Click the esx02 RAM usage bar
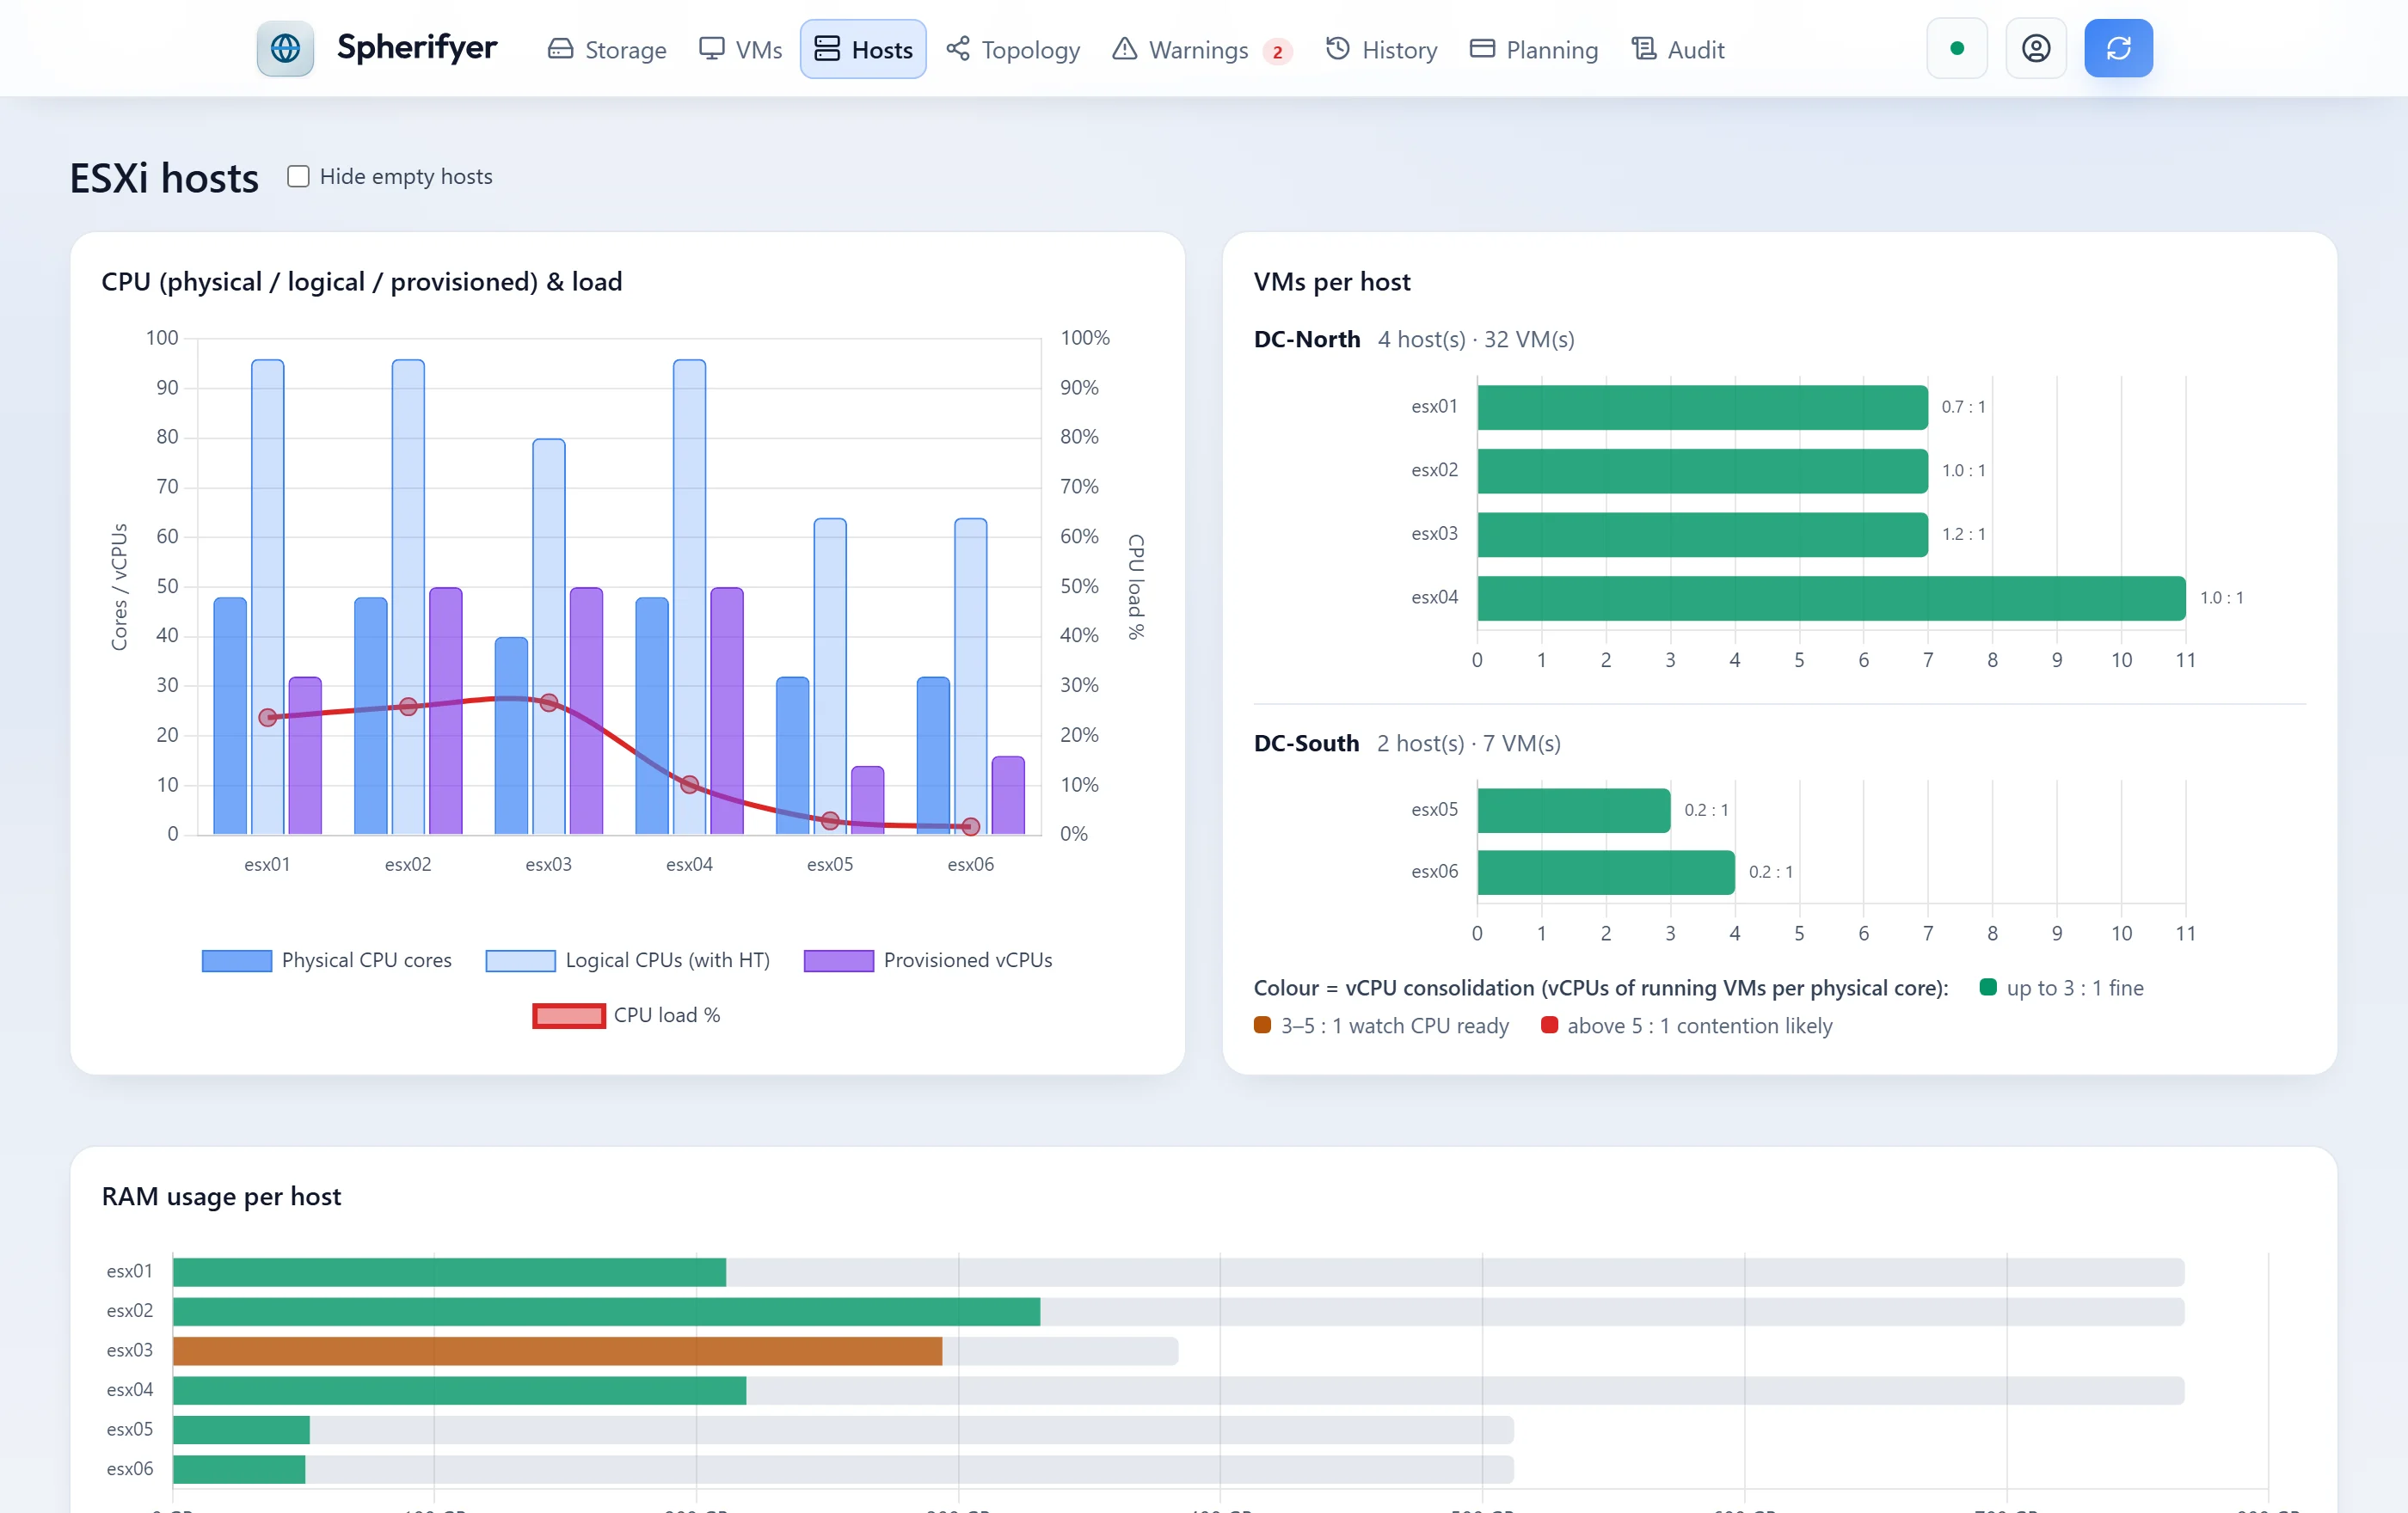 point(606,1311)
